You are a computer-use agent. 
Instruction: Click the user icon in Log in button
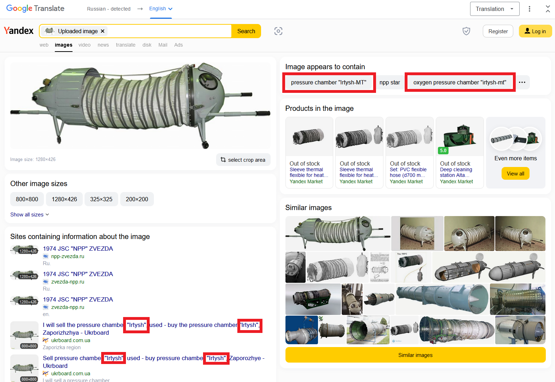pos(527,31)
